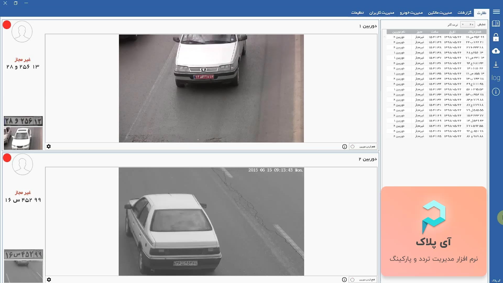Expand the display count 20 dropdown

pyautogui.click(x=468, y=24)
